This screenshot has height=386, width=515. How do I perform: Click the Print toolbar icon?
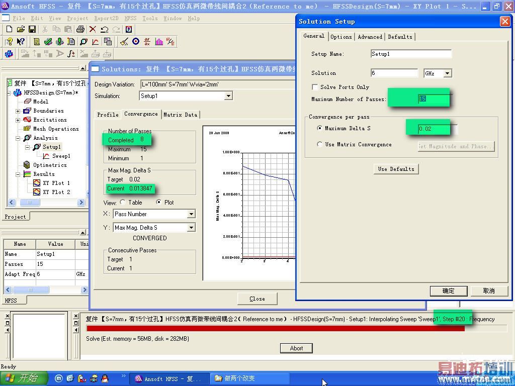[80, 29]
